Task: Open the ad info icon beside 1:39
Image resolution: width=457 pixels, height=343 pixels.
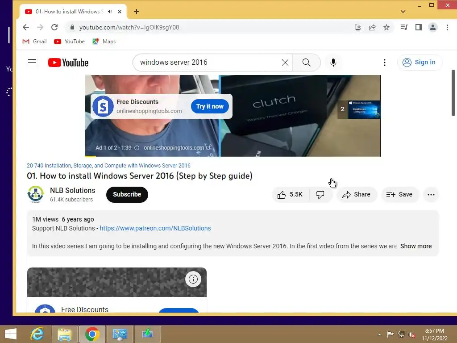Action: pos(137,148)
